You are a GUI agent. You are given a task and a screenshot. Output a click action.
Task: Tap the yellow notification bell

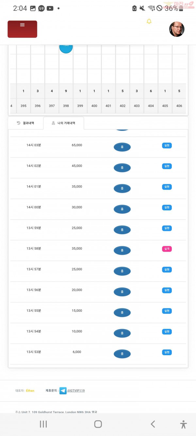[x=149, y=22]
